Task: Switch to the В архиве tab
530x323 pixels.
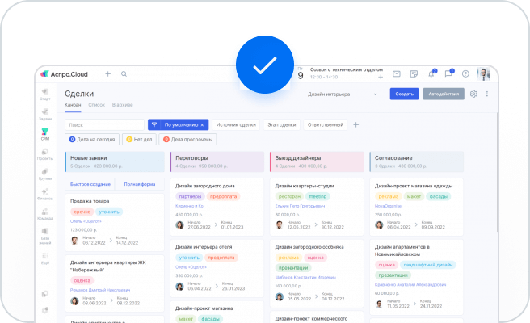Action: coord(122,105)
